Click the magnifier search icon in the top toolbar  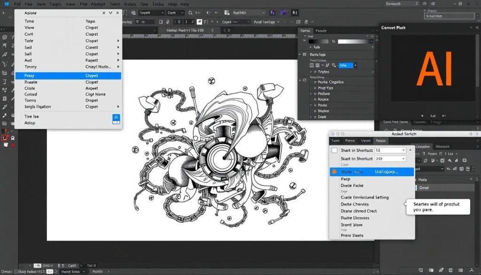(191, 13)
